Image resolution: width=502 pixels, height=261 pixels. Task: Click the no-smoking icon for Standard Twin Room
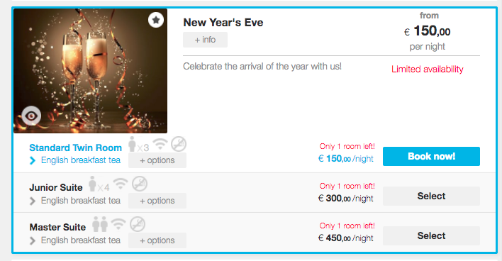179,144
